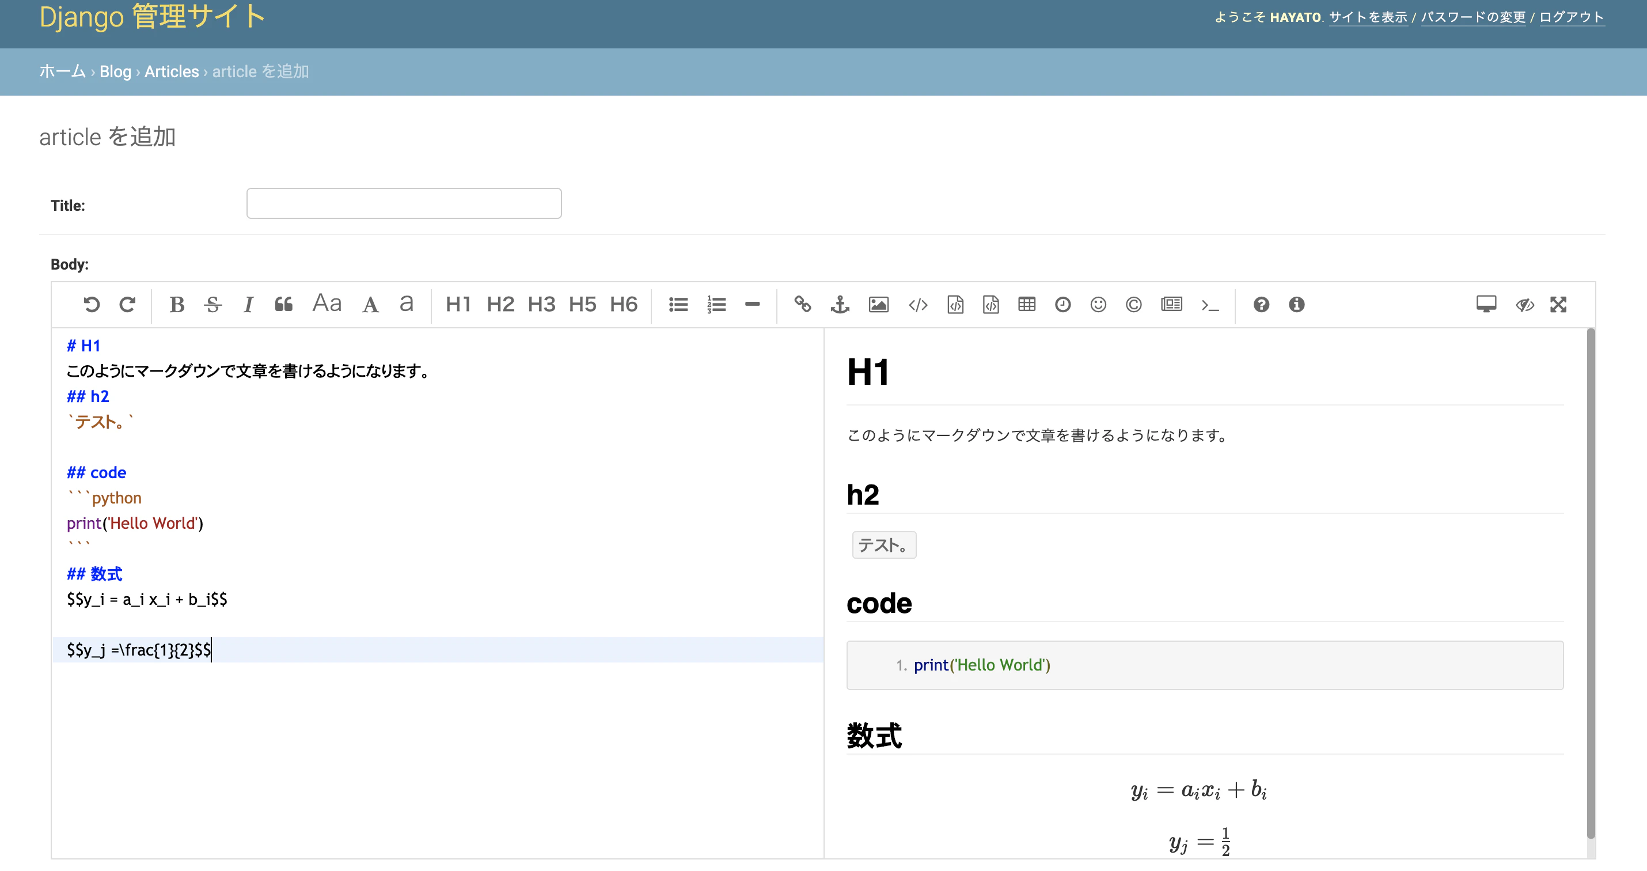Image resolution: width=1647 pixels, height=871 pixels.
Task: Click the '$$y_j =\frac{1}{2}$$' line
Action: (x=139, y=650)
